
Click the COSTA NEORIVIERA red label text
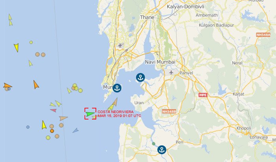(x=116, y=112)
